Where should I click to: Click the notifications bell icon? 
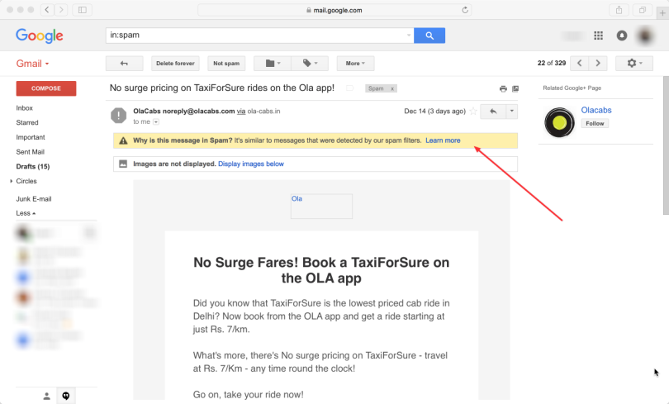[x=622, y=36]
